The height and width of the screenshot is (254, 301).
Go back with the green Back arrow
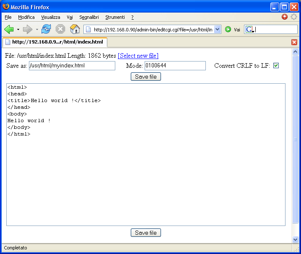[9, 29]
